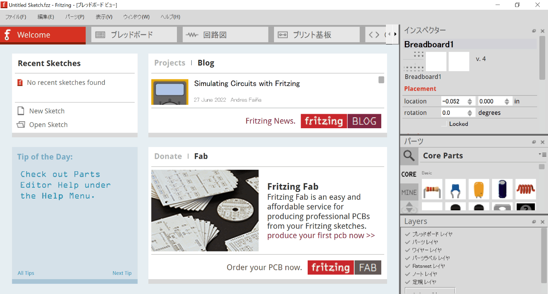This screenshot has height=294, width=548.
Task: Open the パーツ(P) menu
Action: [x=75, y=17]
